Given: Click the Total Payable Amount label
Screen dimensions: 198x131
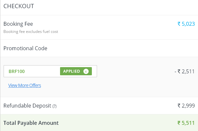Looking at the screenshot, I should pyautogui.click(x=31, y=123).
